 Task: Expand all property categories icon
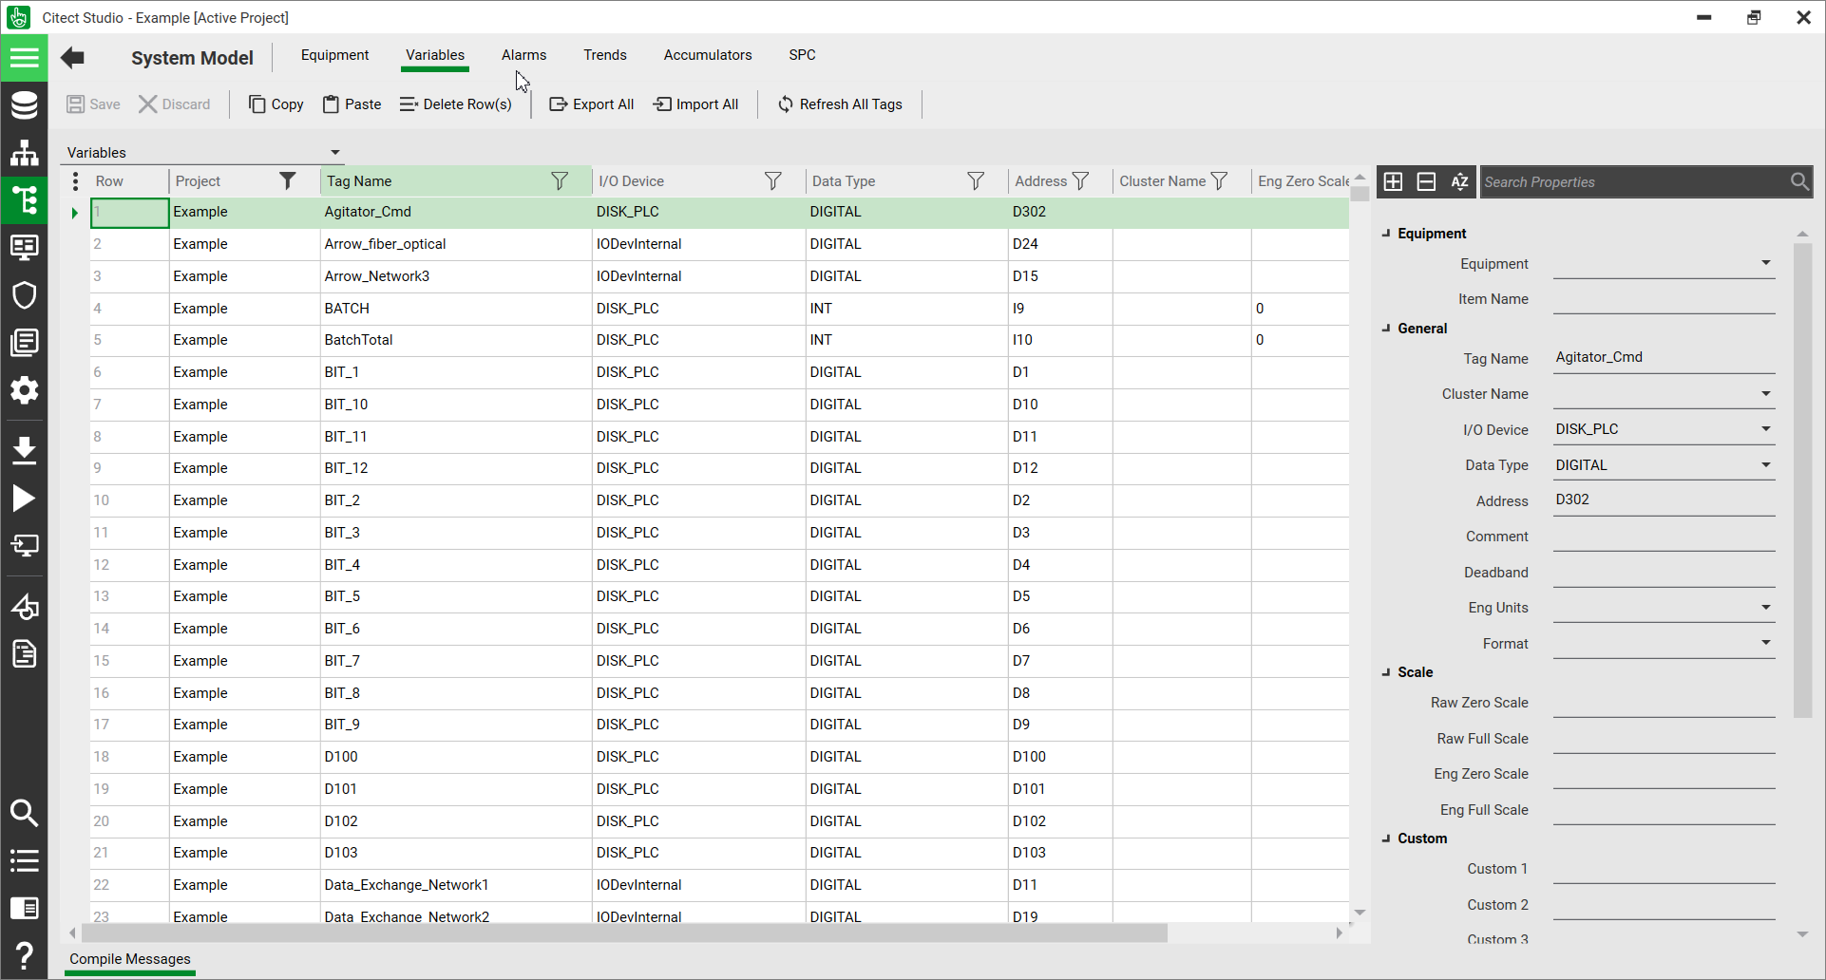coord(1393,181)
